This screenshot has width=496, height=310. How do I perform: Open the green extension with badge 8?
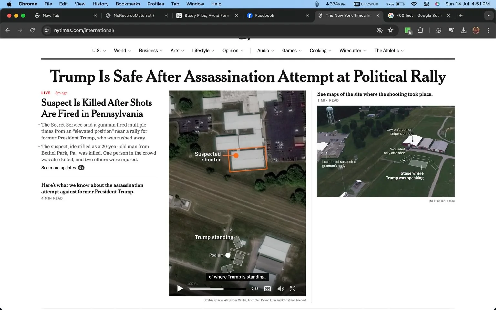coord(408,31)
